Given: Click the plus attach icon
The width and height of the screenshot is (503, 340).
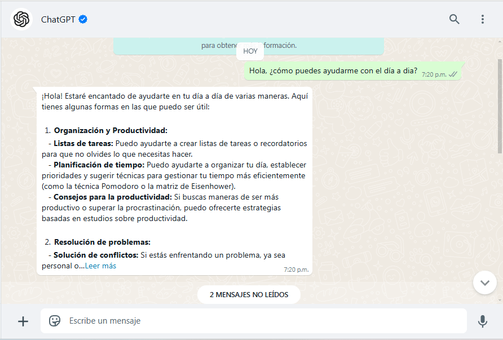Looking at the screenshot, I should (23, 321).
